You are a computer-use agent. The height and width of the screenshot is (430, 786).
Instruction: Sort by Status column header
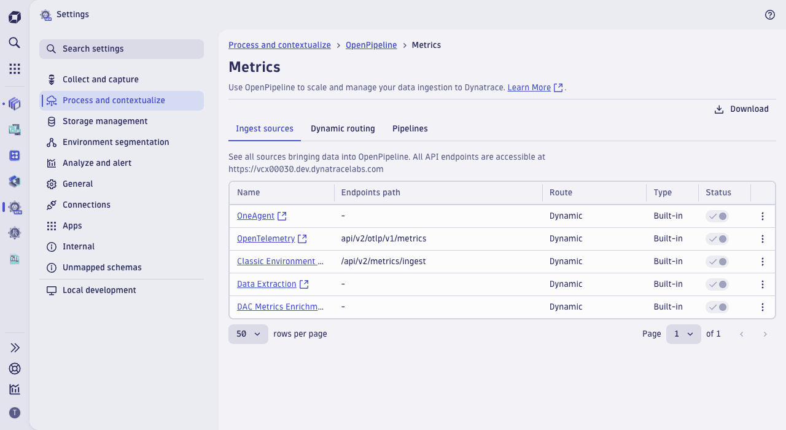[x=724, y=193]
